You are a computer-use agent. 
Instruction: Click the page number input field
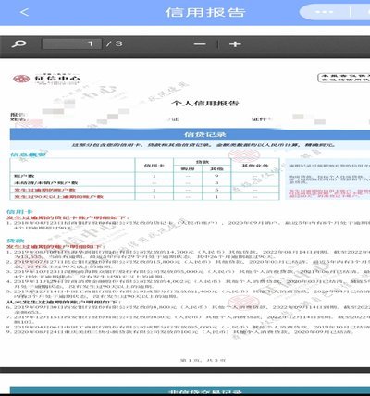(72, 44)
